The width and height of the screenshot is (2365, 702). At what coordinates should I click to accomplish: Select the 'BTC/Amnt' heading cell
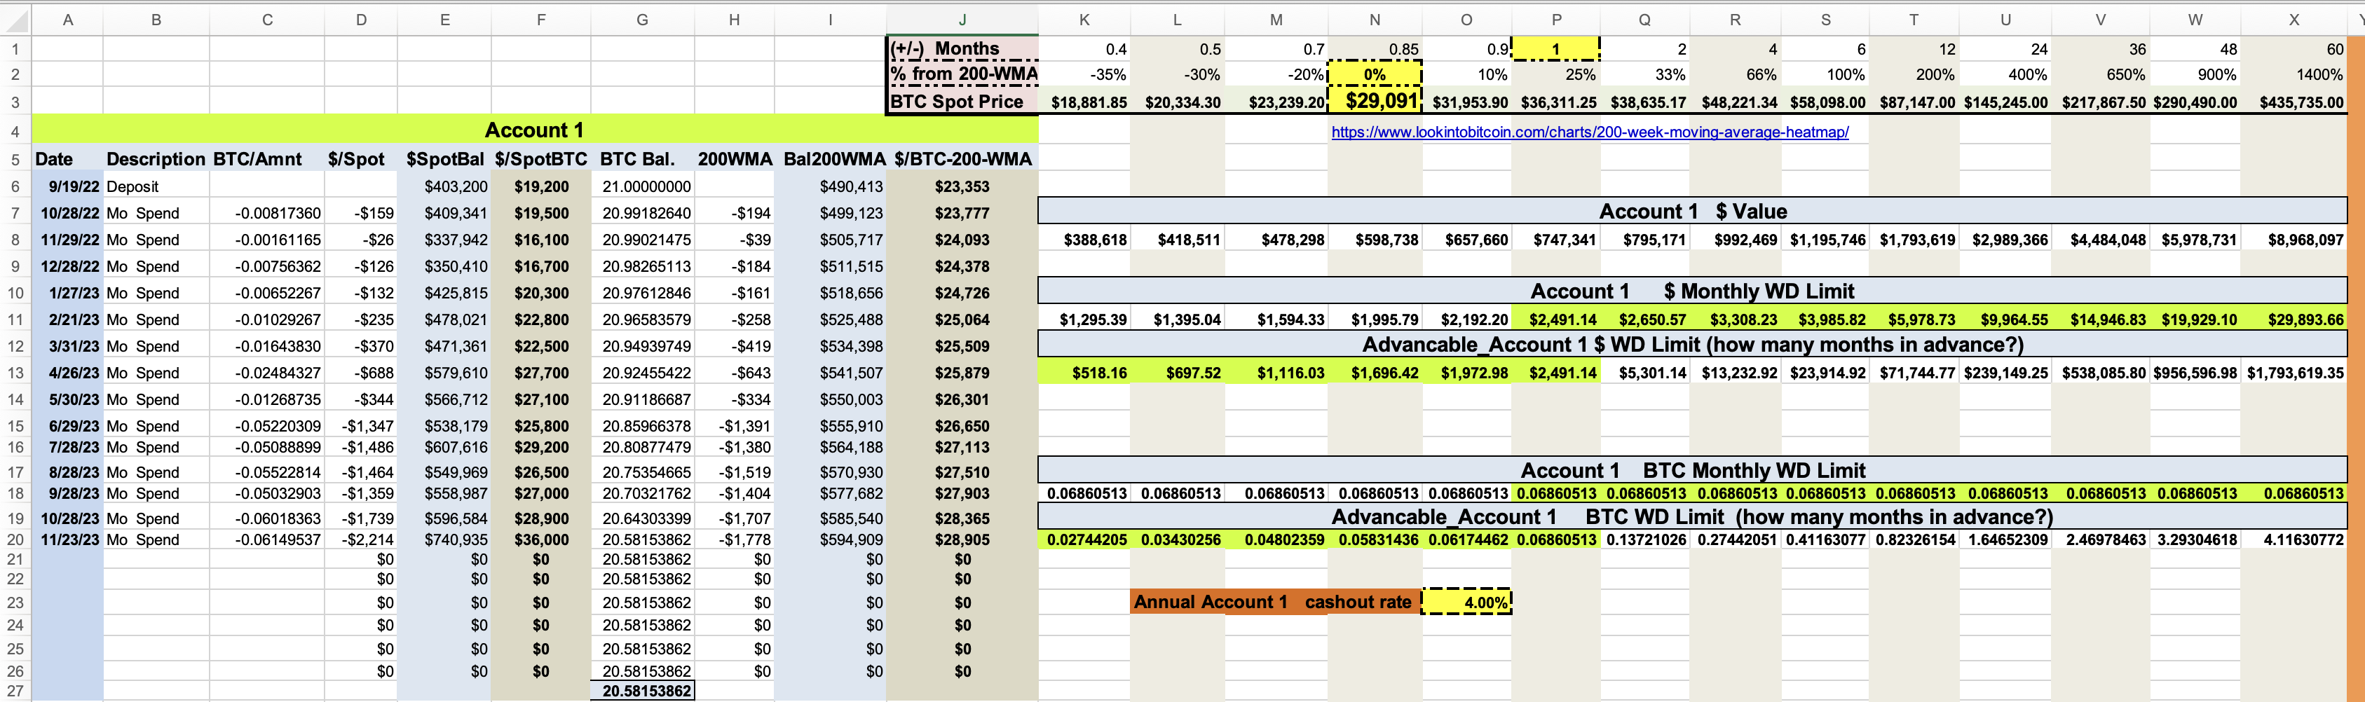[267, 159]
